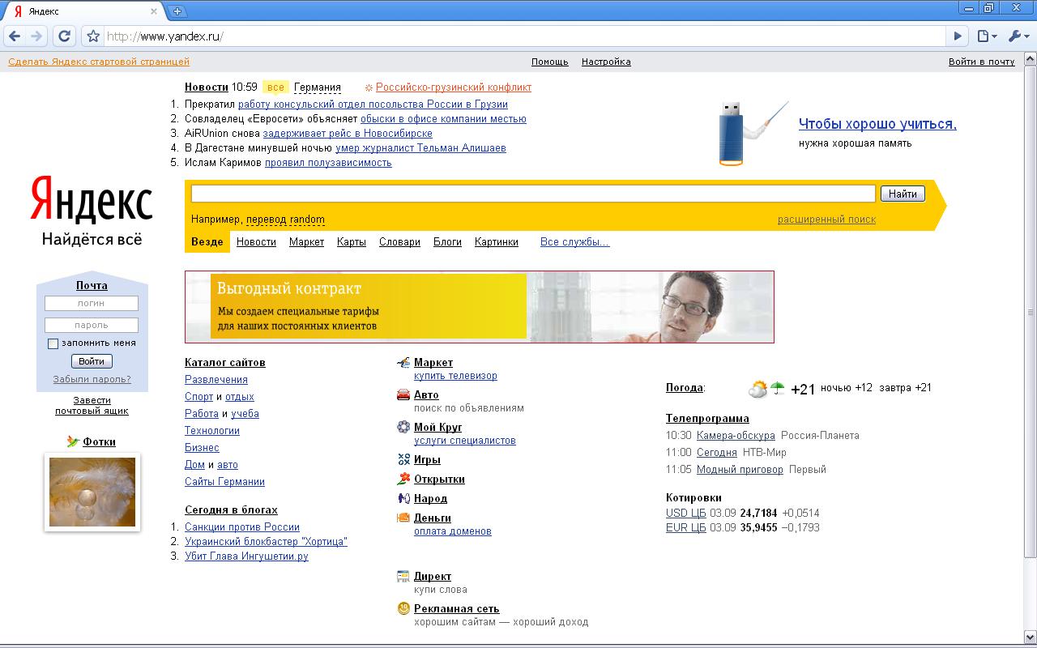This screenshot has width=1037, height=648.
Task: Switch search to Карты tab
Action: tap(352, 241)
